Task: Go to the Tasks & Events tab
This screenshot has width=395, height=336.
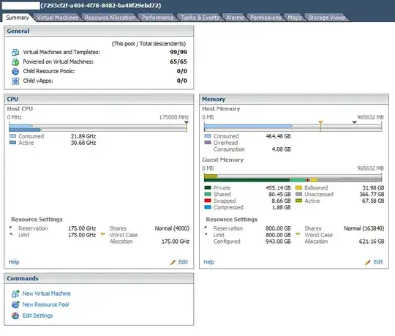Action: (200, 18)
